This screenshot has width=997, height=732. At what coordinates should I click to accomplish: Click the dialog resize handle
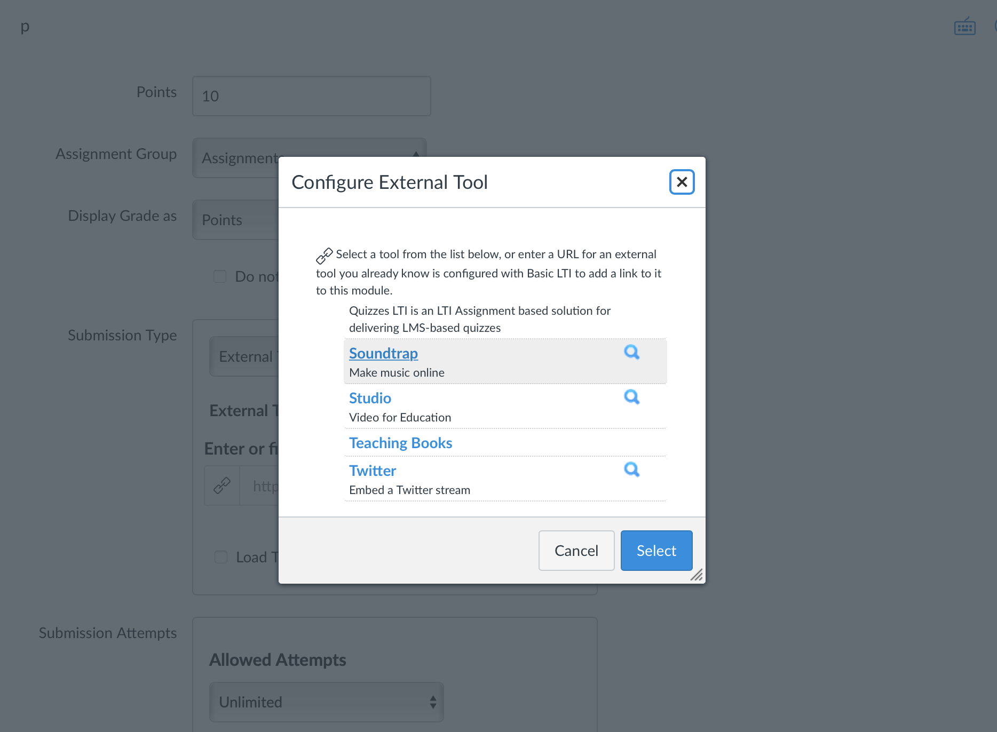point(697,575)
